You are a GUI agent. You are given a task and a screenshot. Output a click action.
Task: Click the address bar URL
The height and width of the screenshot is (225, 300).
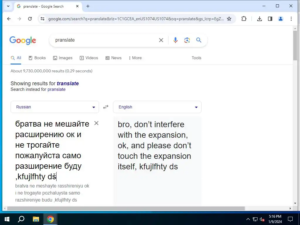(136, 19)
